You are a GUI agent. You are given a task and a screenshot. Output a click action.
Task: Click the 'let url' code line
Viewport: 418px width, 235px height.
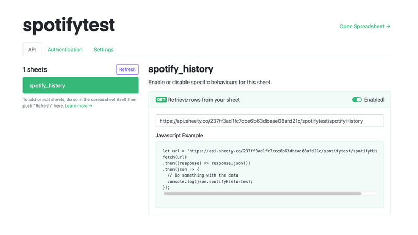[x=270, y=151]
